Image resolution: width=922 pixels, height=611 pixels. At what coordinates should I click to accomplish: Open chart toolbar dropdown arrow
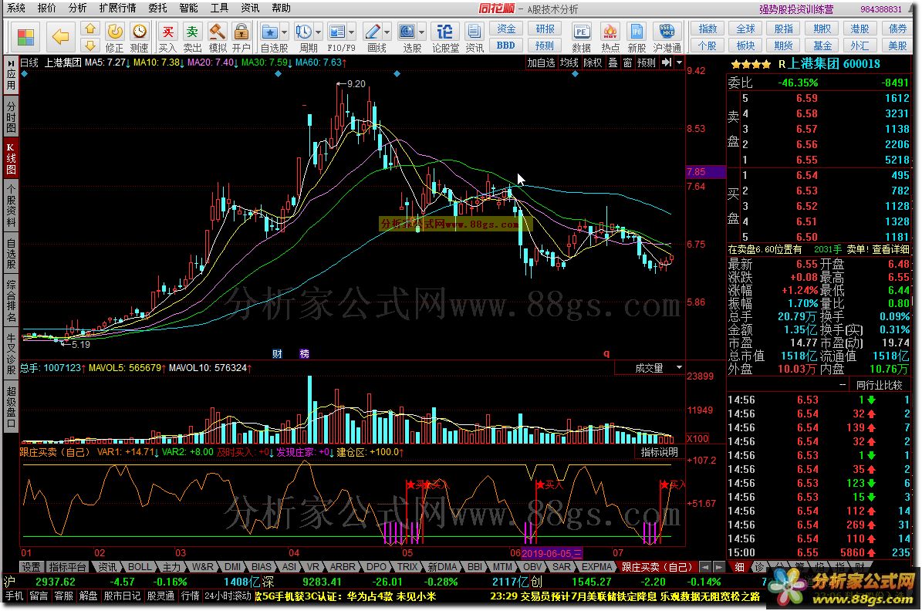pyautogui.click(x=679, y=62)
